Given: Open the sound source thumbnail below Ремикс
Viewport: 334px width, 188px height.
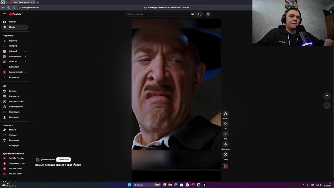Looking at the screenshot, I should [225, 166].
